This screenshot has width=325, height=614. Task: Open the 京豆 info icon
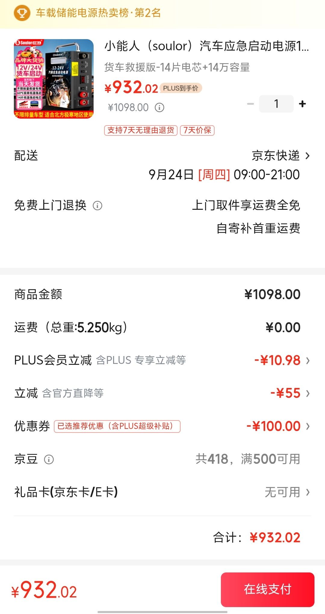[x=49, y=460]
